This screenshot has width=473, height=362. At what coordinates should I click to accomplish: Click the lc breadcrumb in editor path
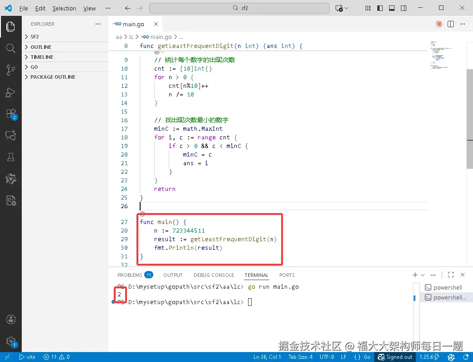point(131,37)
